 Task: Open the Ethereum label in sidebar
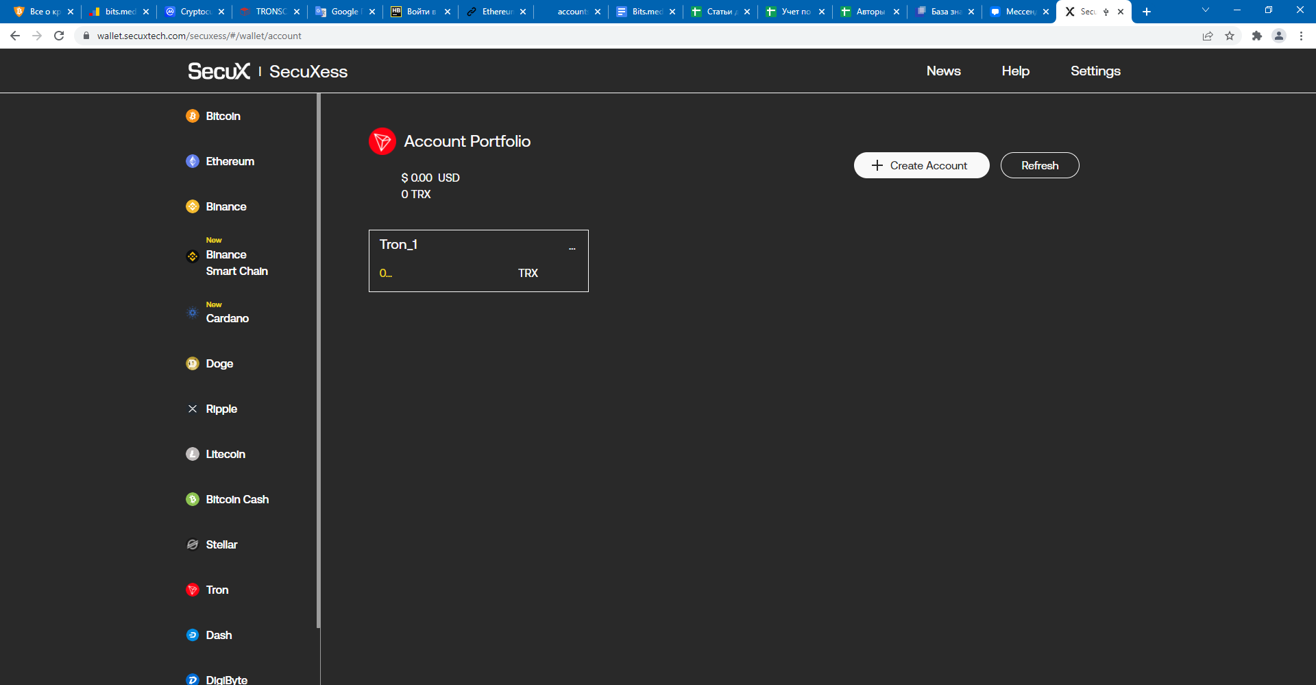point(230,162)
